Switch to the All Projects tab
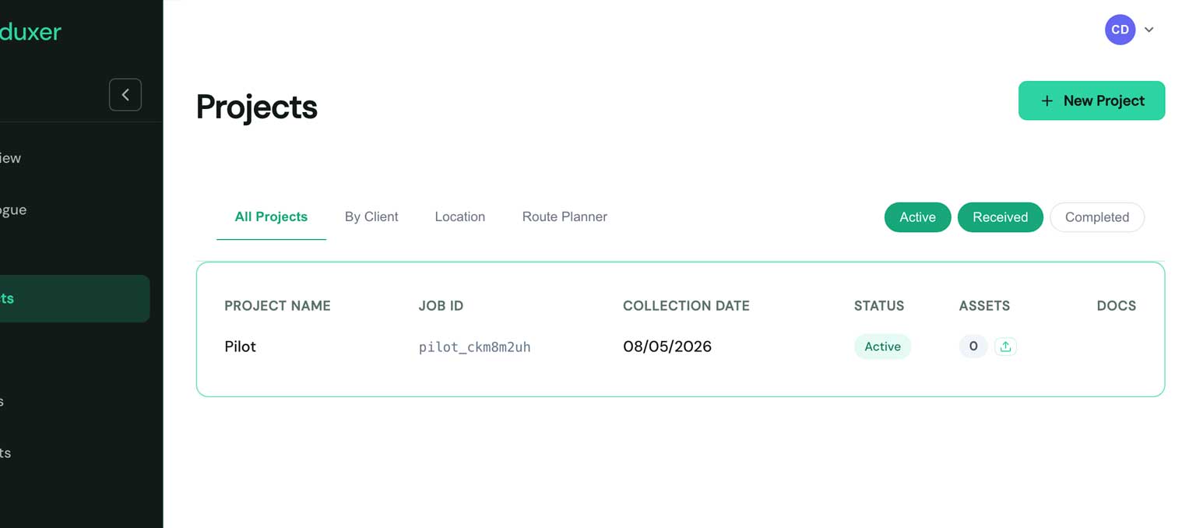The image size is (1196, 528). point(271,217)
